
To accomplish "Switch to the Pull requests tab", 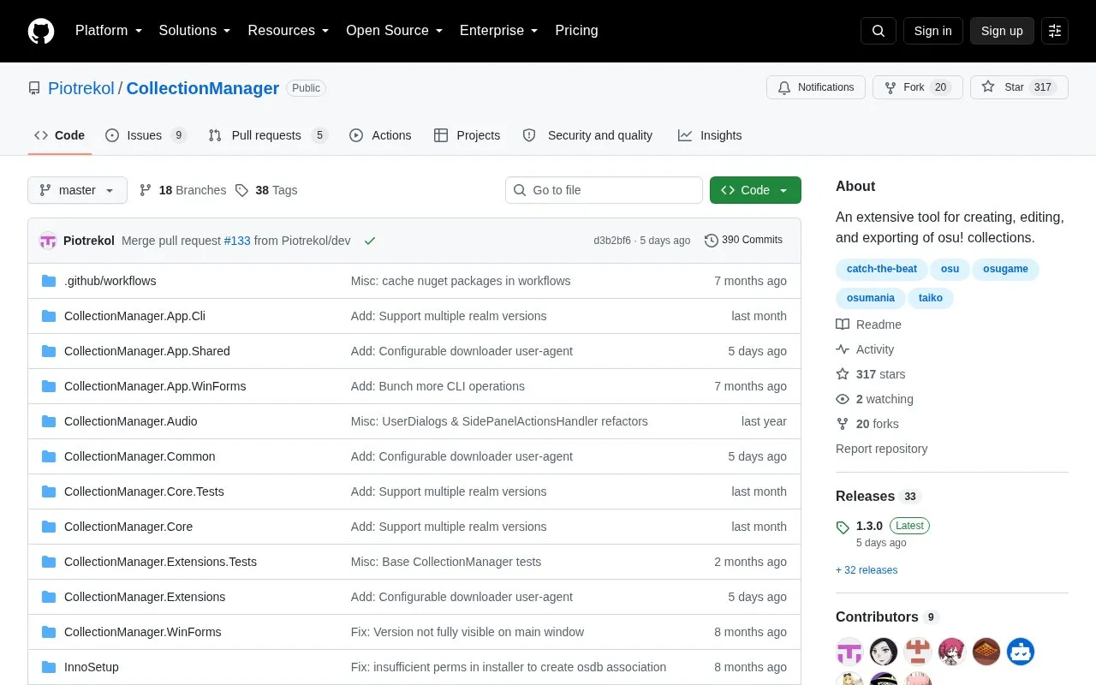I will (x=268, y=135).
